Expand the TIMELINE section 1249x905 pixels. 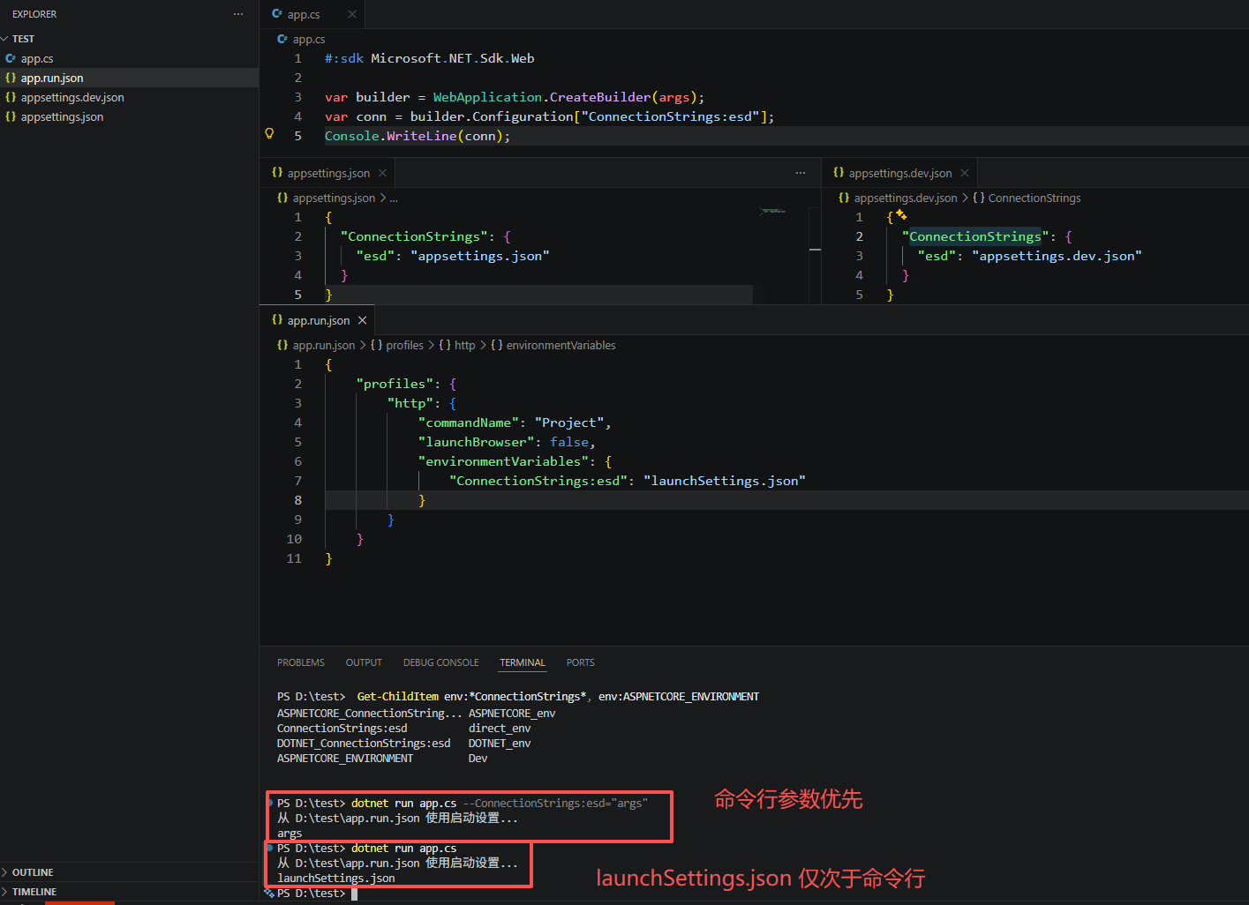[34, 892]
